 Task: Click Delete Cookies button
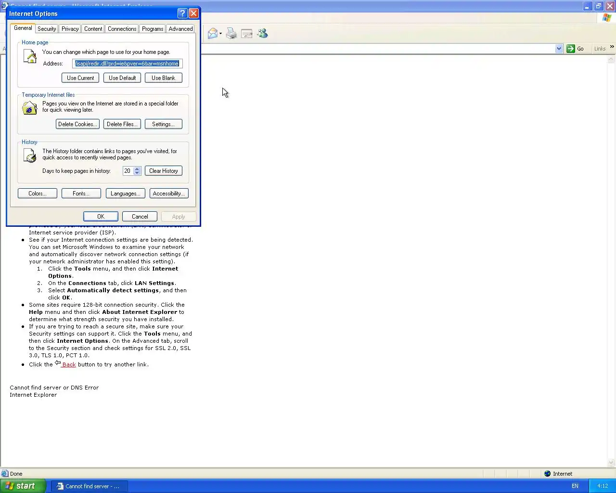(x=77, y=124)
